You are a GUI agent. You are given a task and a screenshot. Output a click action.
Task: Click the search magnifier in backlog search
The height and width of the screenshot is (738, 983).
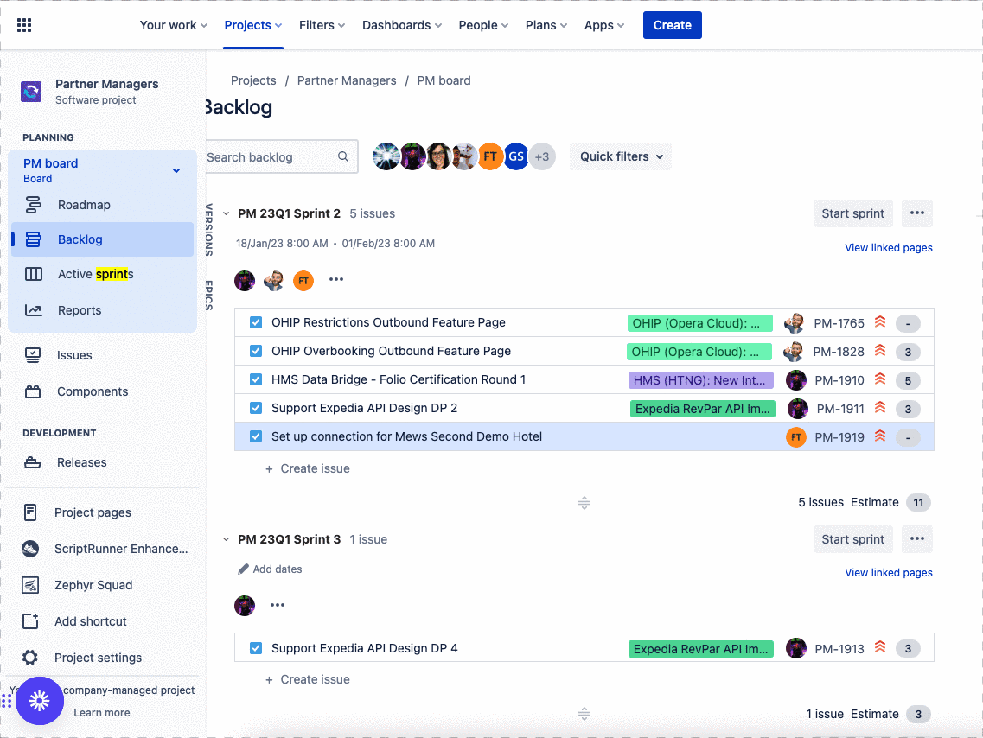(343, 156)
